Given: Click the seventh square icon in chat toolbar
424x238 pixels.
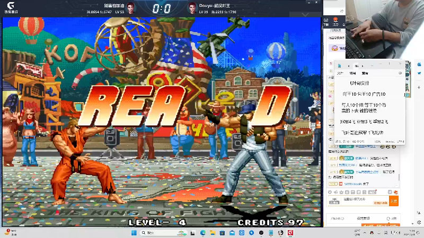Looking at the screenshot, I should coord(364,192).
